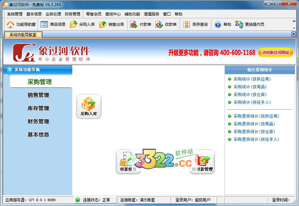Click the 相关查询统计 panel header
This screenshot has width=299, height=206.
[260, 70]
